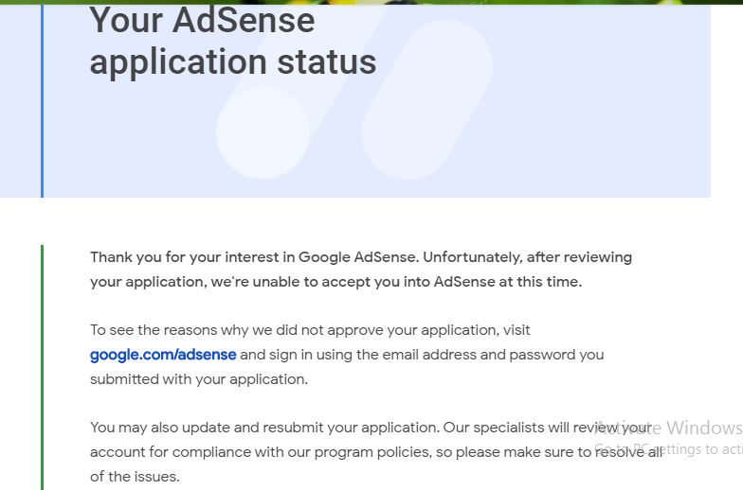Click the 'account for compliance' line
This screenshot has width=743, height=490.
coord(376,452)
